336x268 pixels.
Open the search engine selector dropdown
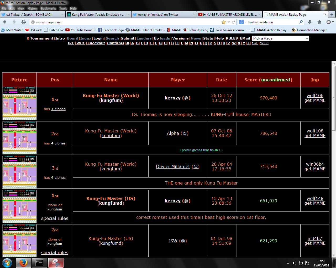coord(243,22)
